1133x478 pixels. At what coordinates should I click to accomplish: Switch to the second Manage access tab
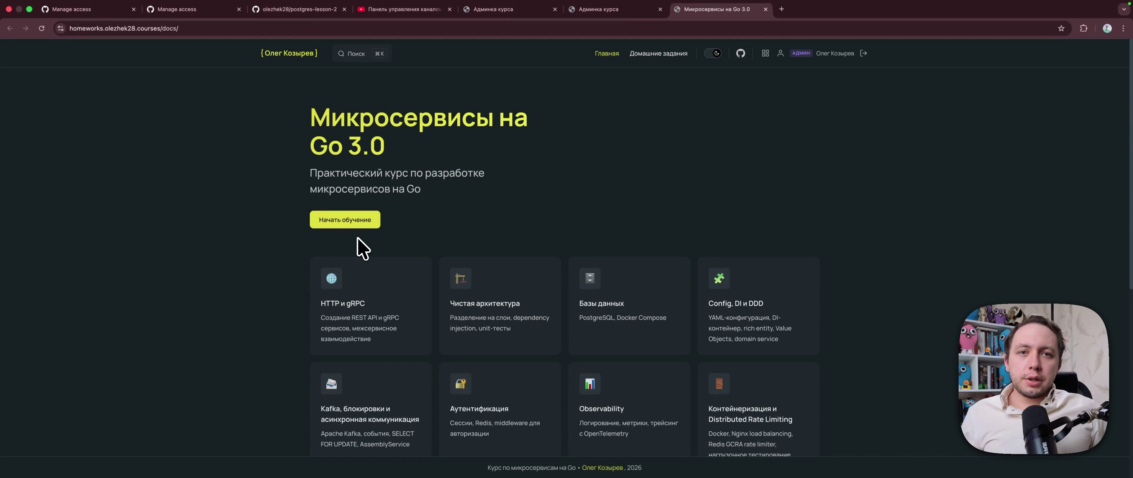(x=194, y=9)
